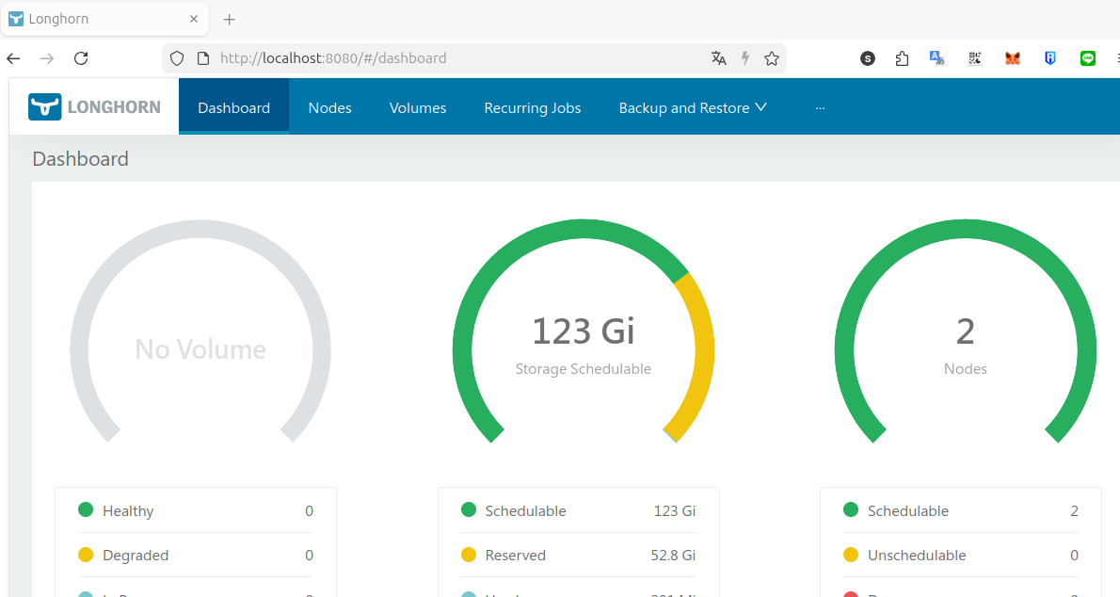Image resolution: width=1120 pixels, height=597 pixels.
Task: Expand the more menu ellipsis in navbar
Action: 820,107
